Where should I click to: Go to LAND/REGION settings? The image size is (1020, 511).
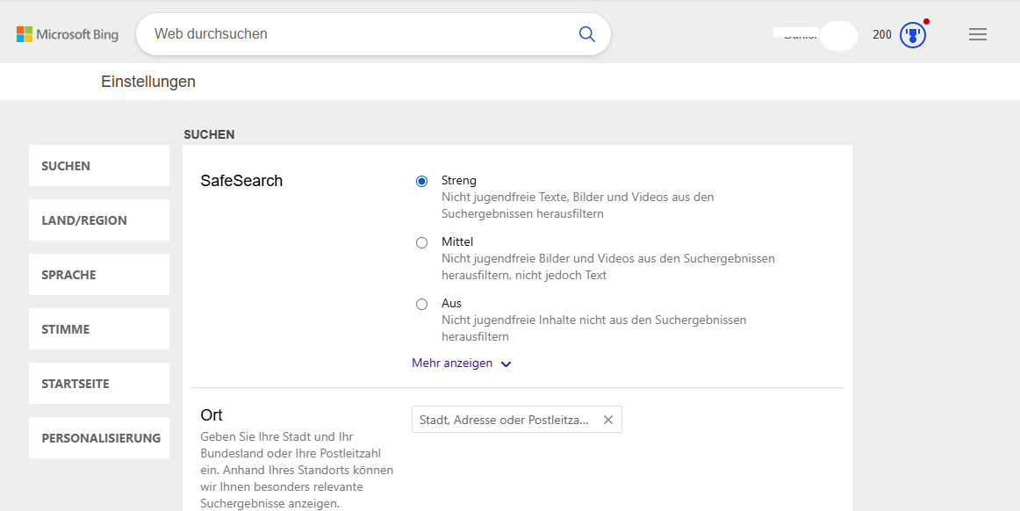click(99, 220)
